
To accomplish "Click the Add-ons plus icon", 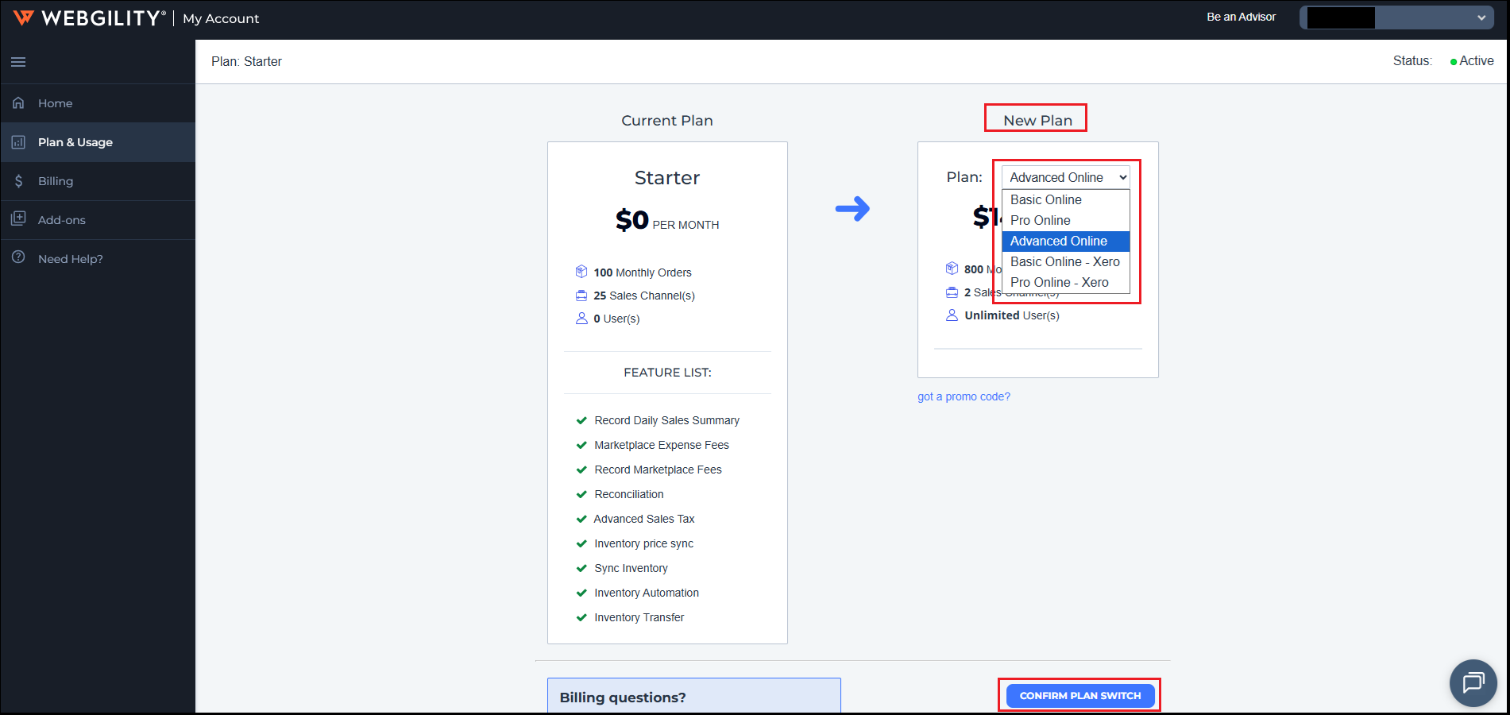I will point(18,219).
